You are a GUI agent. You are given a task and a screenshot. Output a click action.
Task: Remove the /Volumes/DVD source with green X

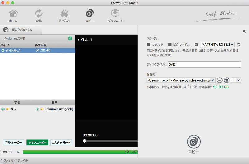[70, 38]
